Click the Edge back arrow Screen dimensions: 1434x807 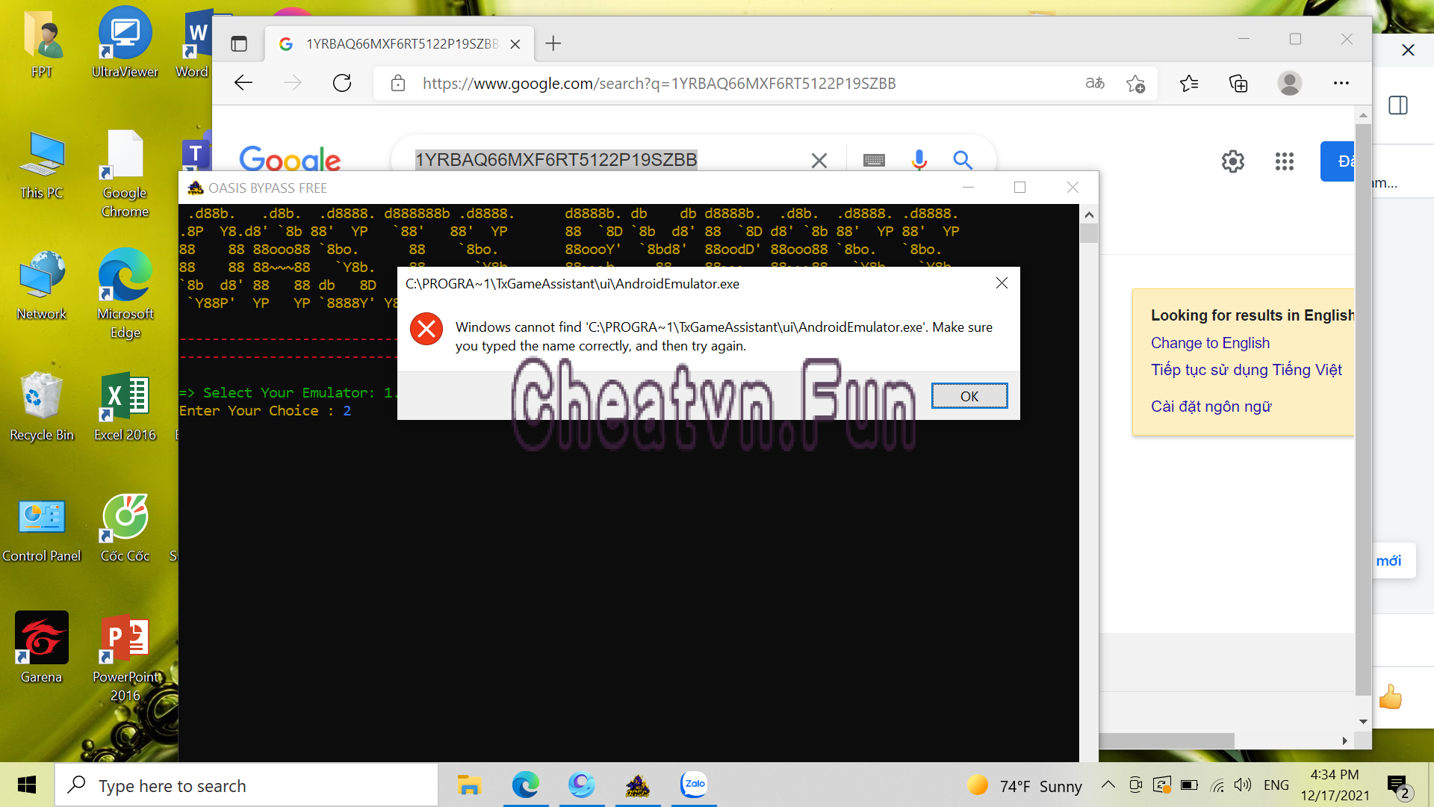[x=243, y=83]
